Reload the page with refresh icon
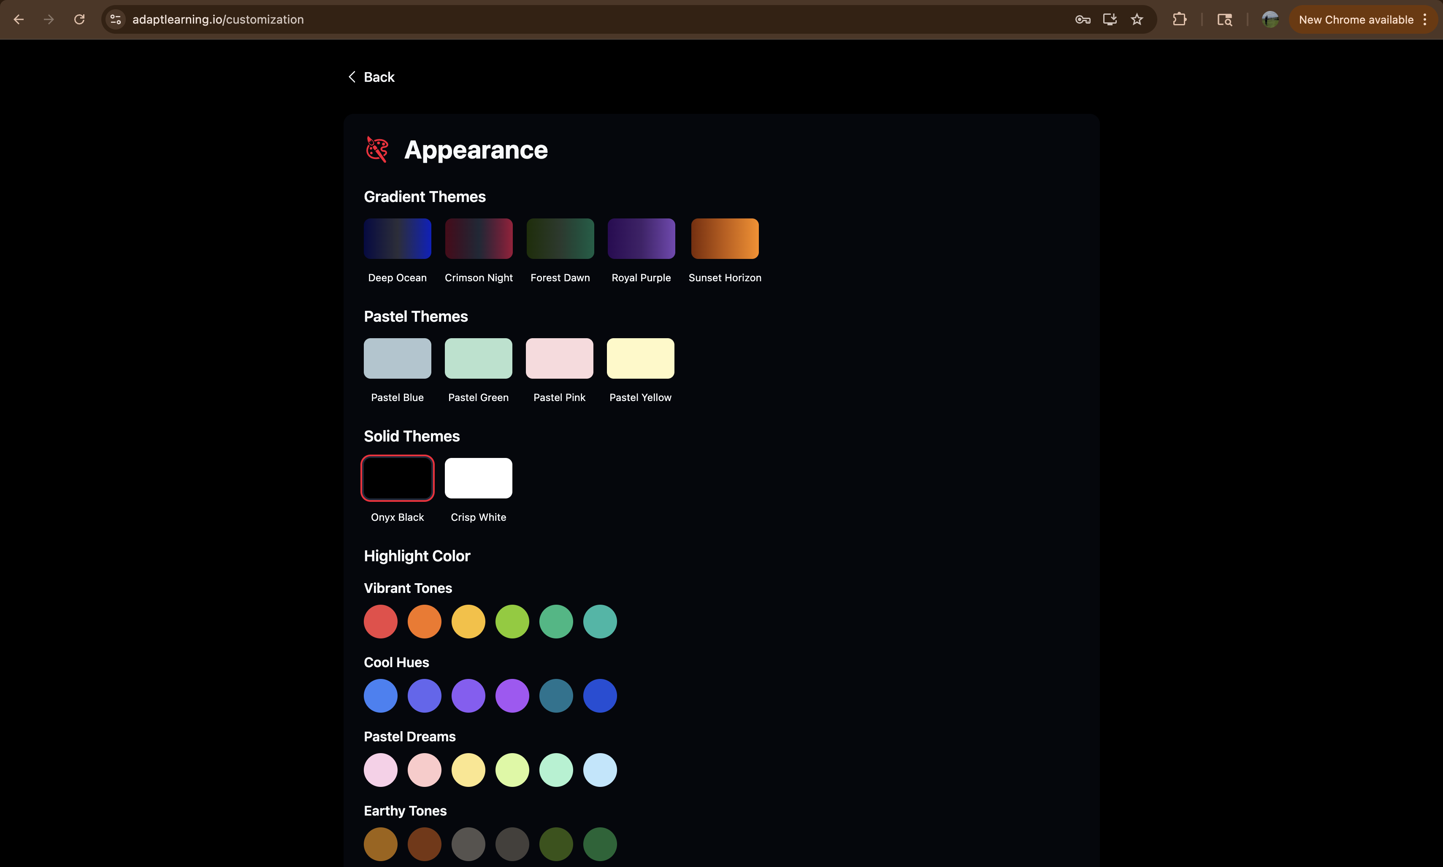This screenshot has width=1443, height=867. tap(79, 19)
